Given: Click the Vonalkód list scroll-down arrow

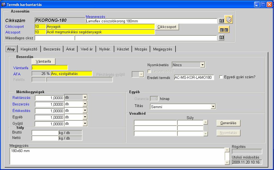Looking at the screenshot, I should point(206,134).
